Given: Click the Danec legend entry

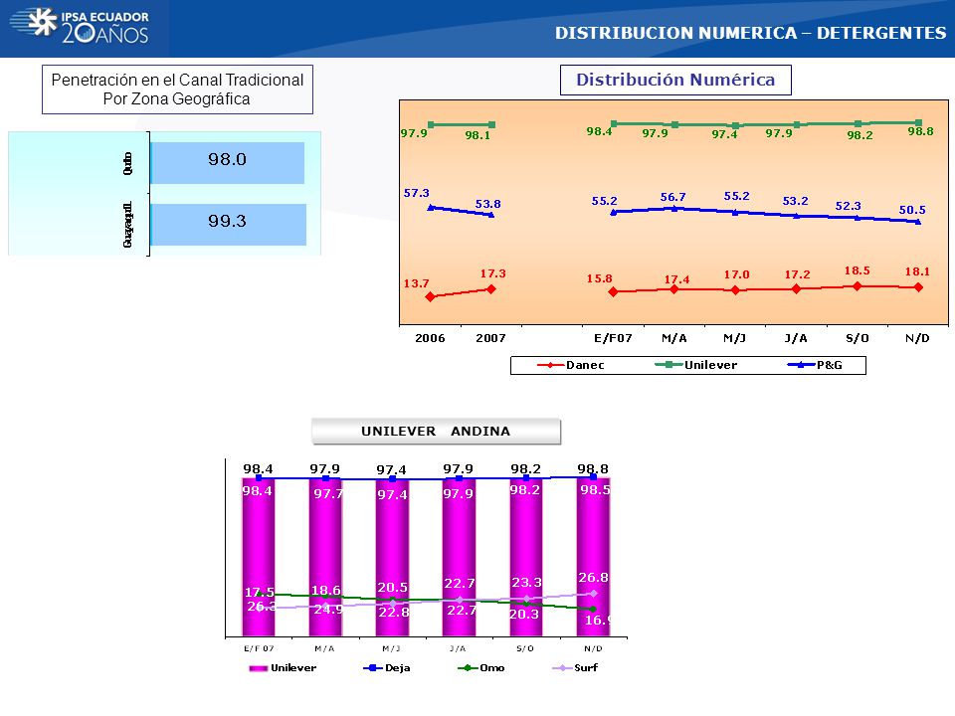Looking at the screenshot, I should [x=571, y=365].
